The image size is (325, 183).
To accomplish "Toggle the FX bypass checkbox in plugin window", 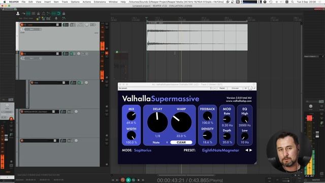I will click(254, 88).
